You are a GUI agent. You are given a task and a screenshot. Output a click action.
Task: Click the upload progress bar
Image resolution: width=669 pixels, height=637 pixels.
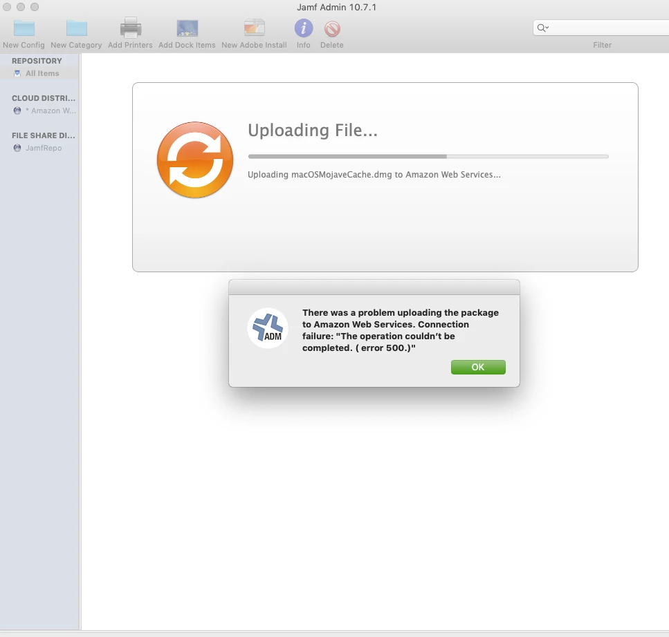tap(428, 156)
